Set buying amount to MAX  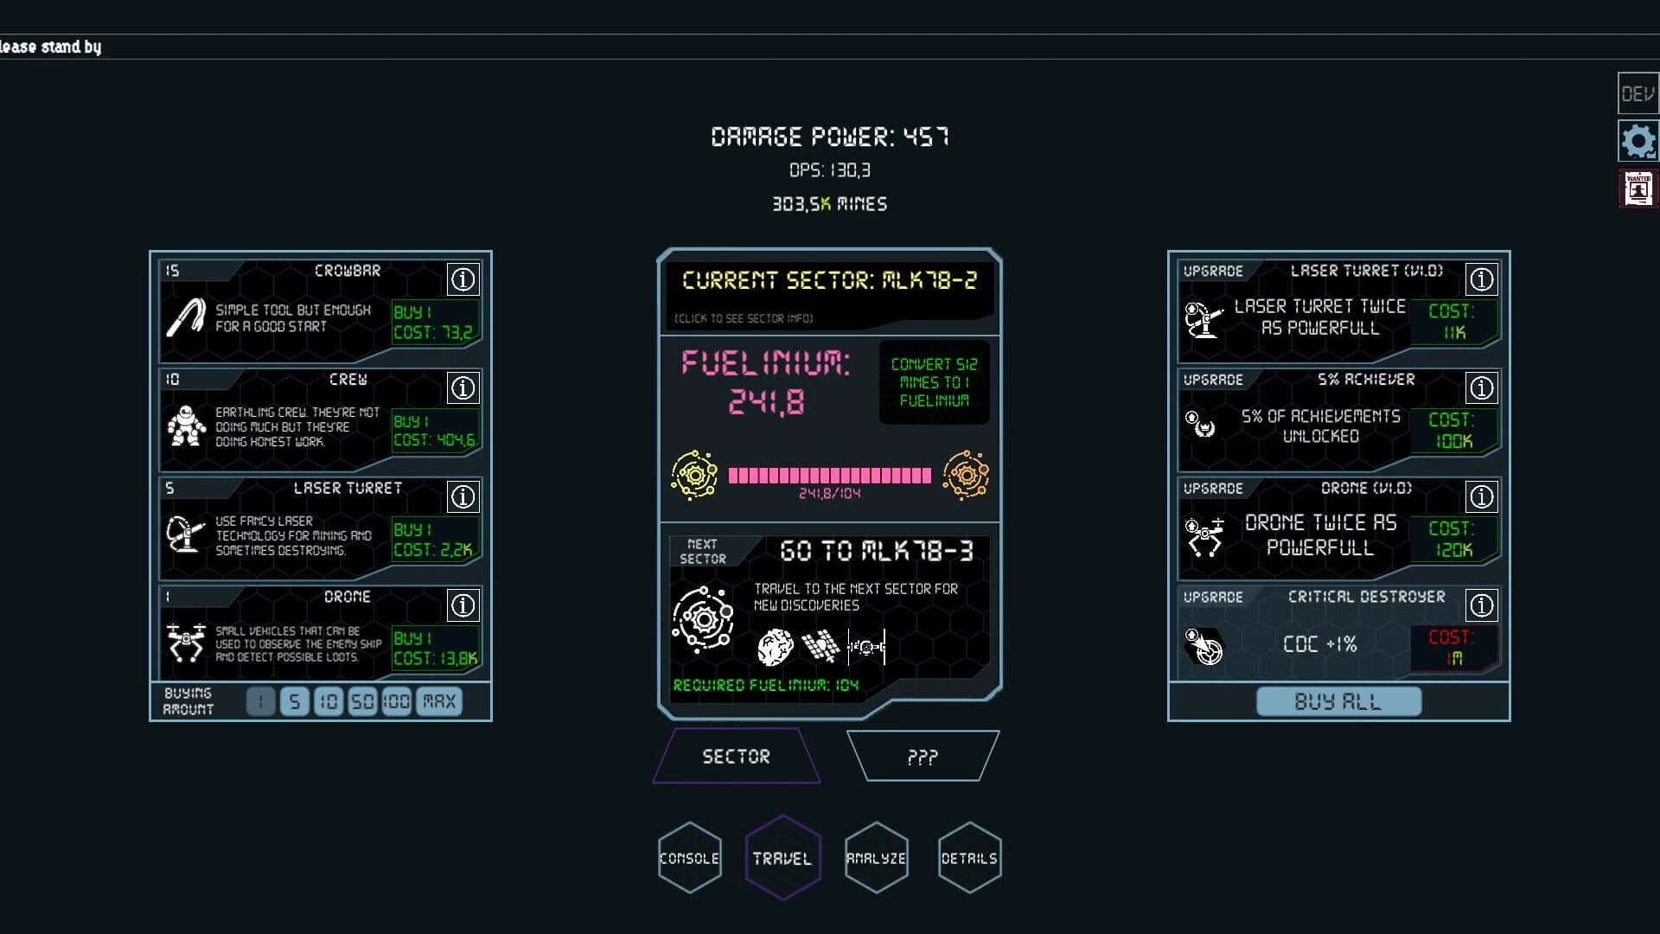coord(439,701)
